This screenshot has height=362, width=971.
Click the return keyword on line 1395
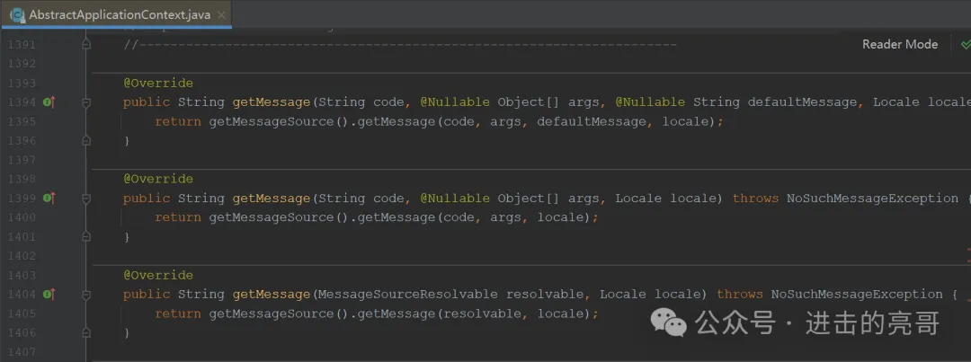(178, 121)
